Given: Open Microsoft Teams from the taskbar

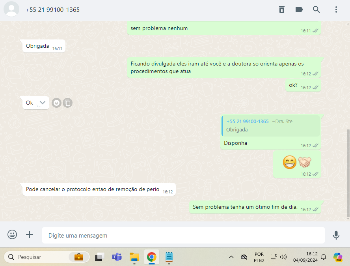Looking at the screenshot, I should 117,257.
